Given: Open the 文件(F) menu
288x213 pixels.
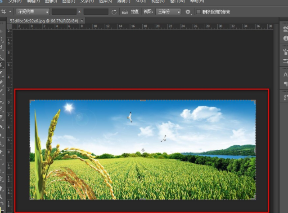Looking at the screenshot, I should point(15,1).
